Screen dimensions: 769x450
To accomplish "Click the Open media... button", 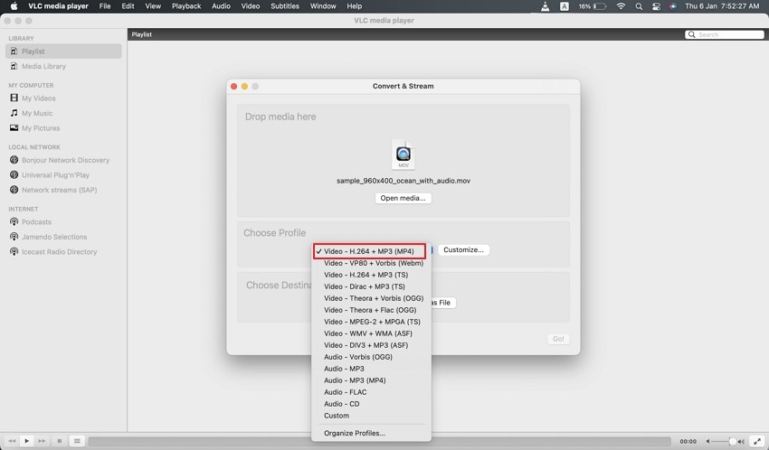I will (x=403, y=198).
